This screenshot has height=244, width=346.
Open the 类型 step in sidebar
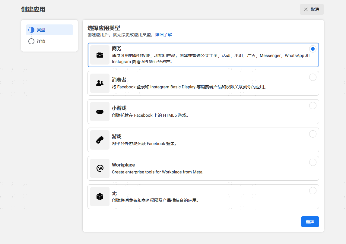[49, 30]
